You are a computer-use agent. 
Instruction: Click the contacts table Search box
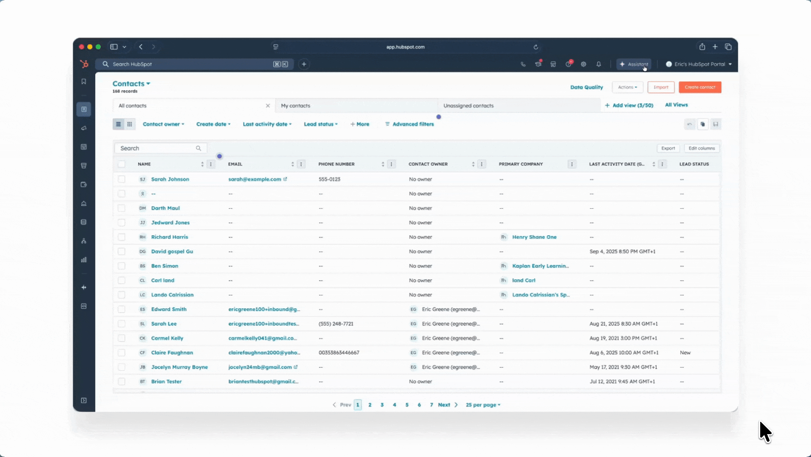click(161, 148)
